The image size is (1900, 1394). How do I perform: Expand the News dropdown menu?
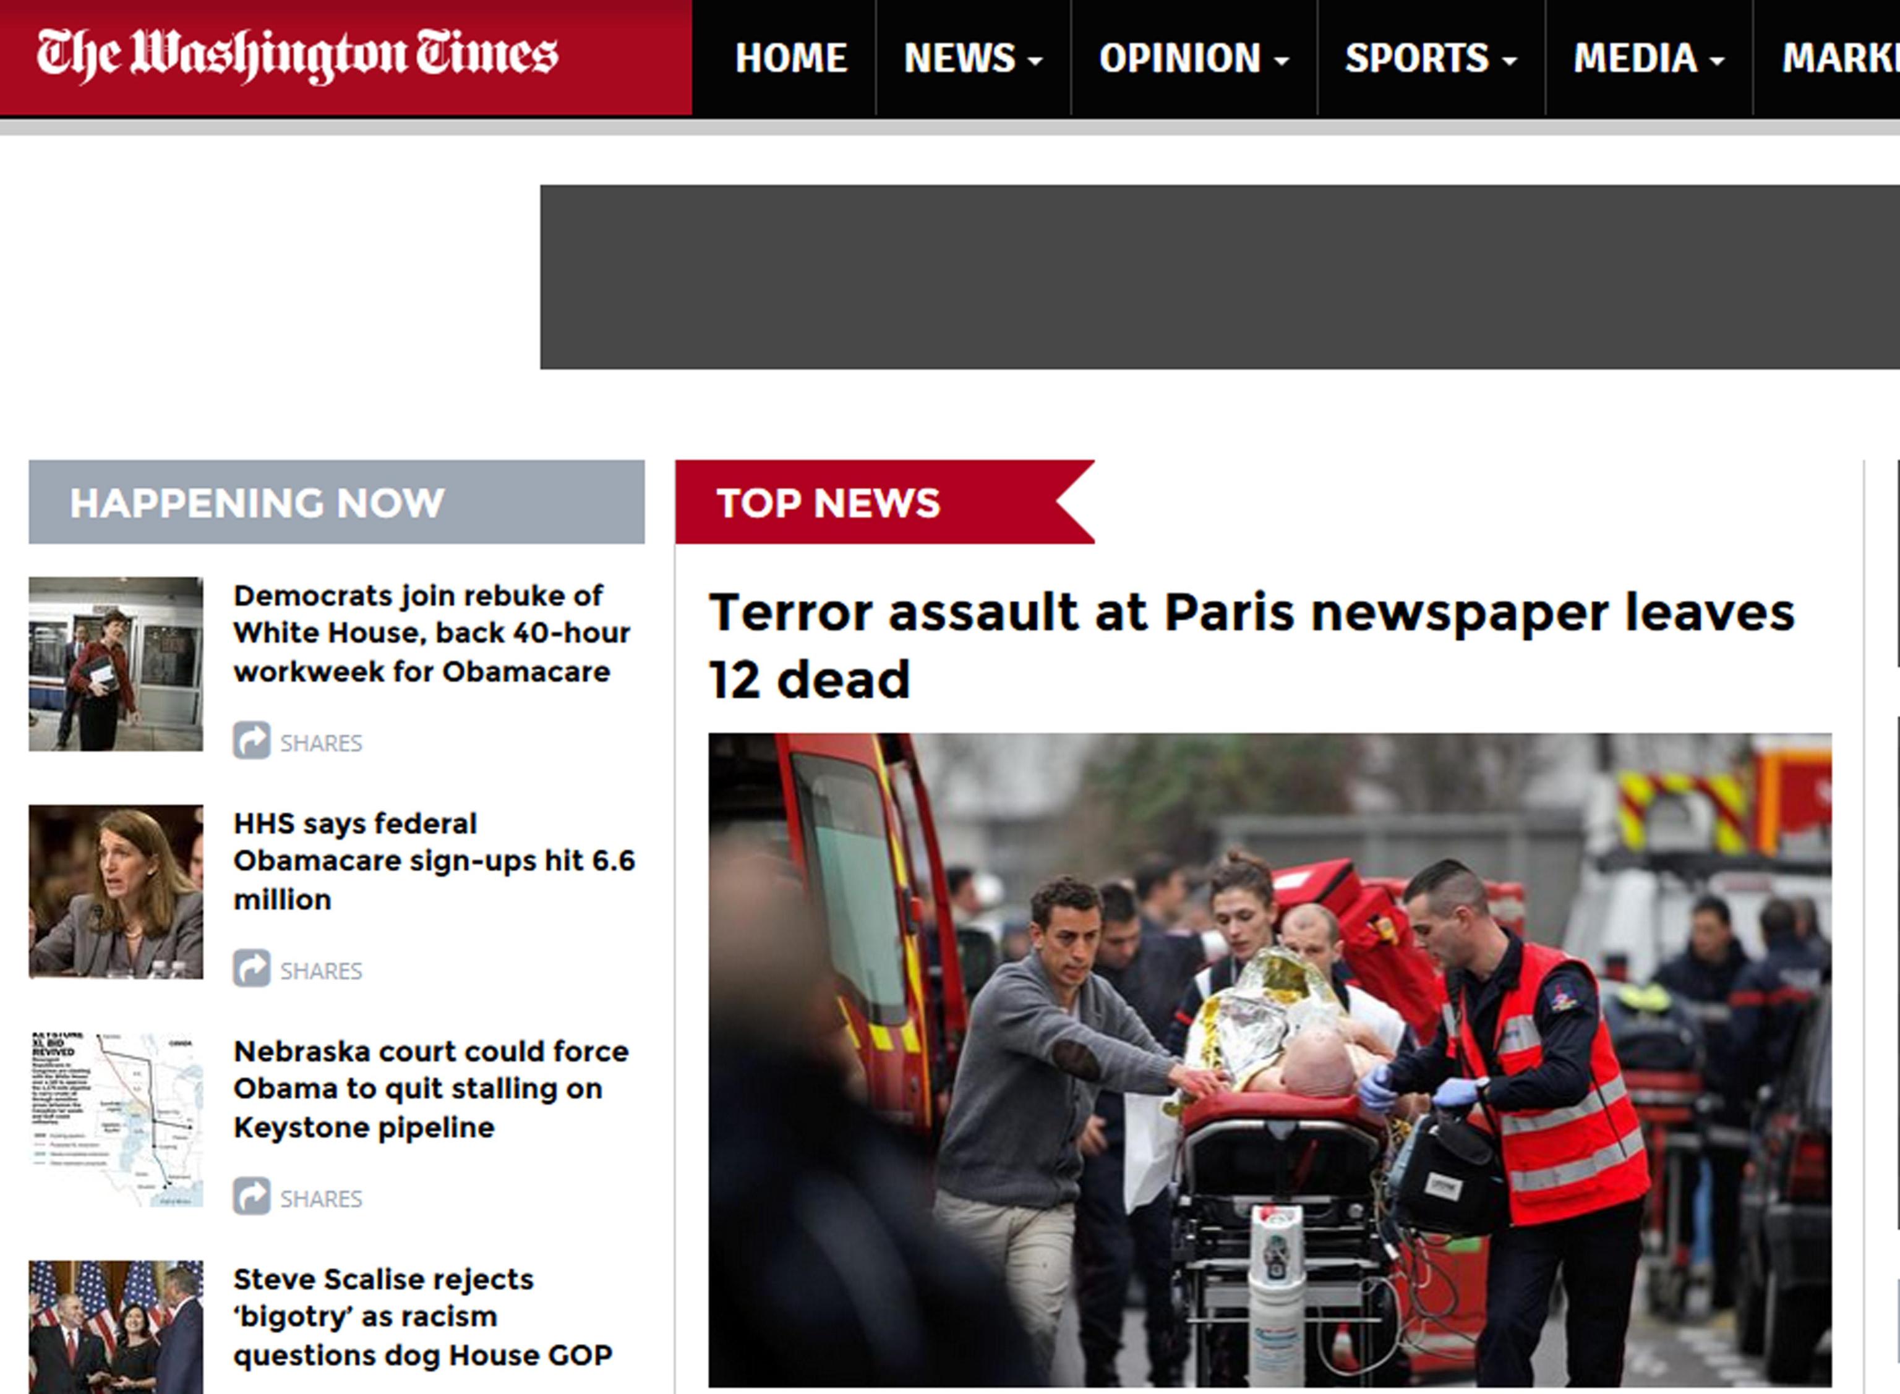(972, 58)
